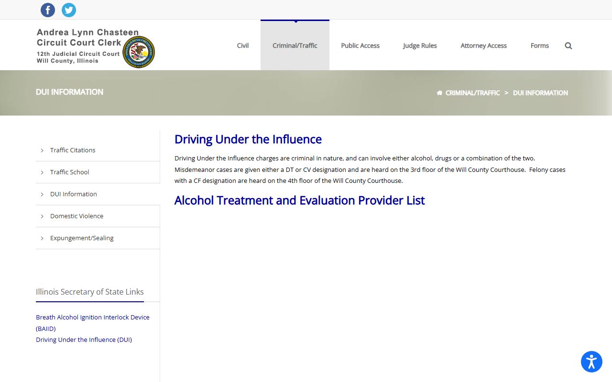Screen dimensions: 612x382
Task: Click the Alcohol Treatment and Evaluation Provider List heading
Action: pos(299,201)
